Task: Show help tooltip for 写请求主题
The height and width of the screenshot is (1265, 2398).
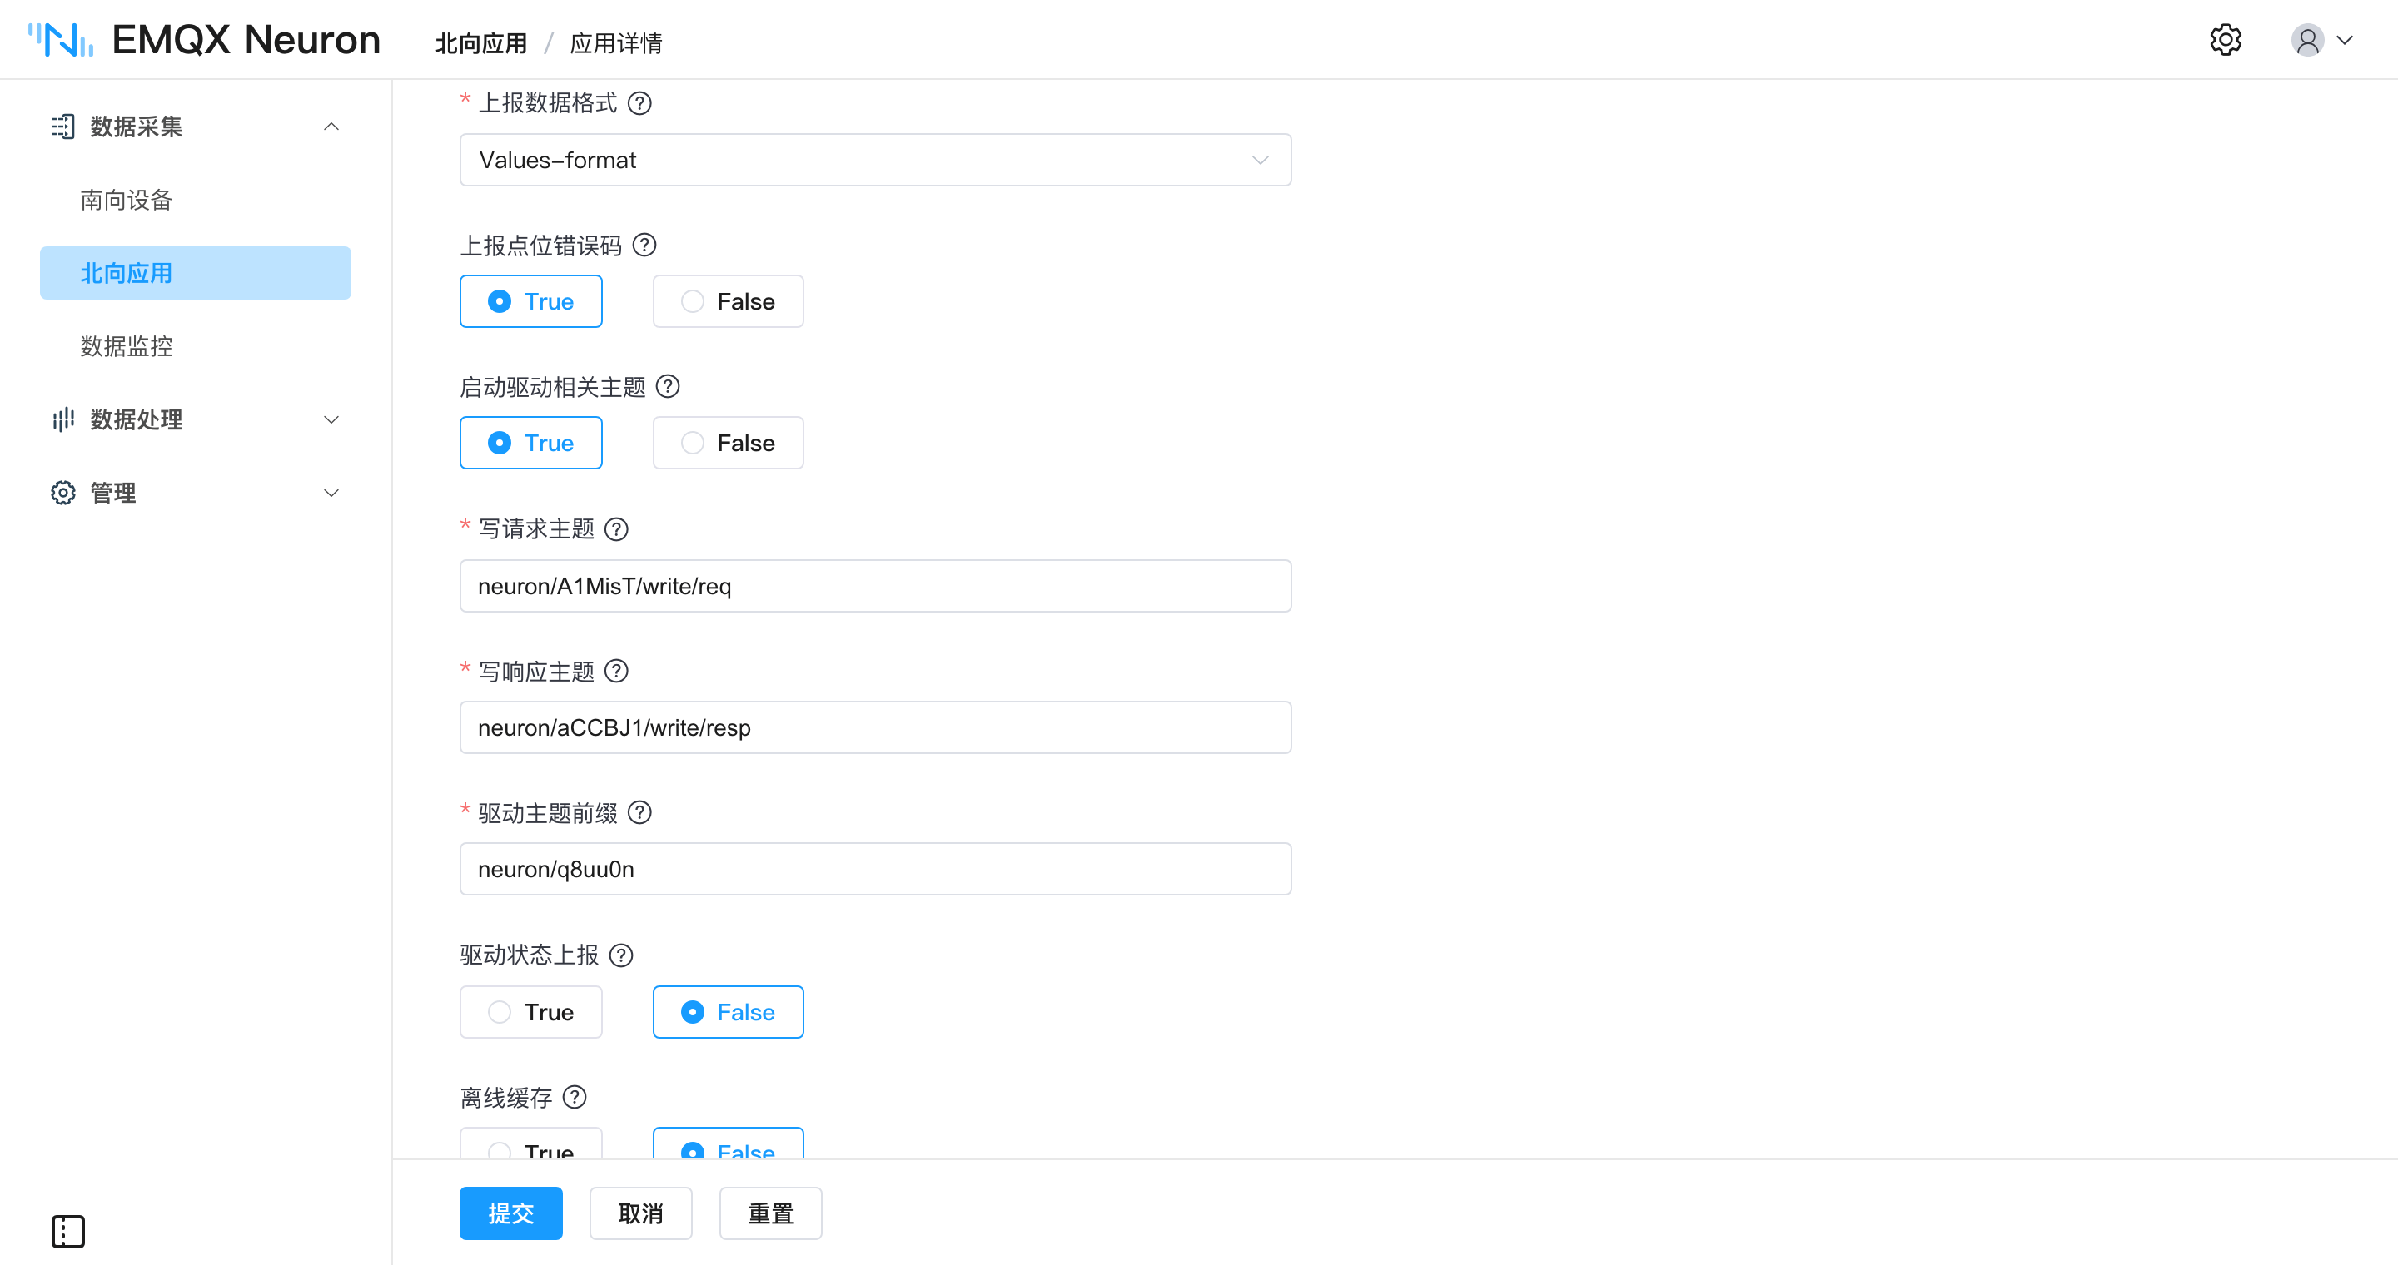Action: point(616,528)
